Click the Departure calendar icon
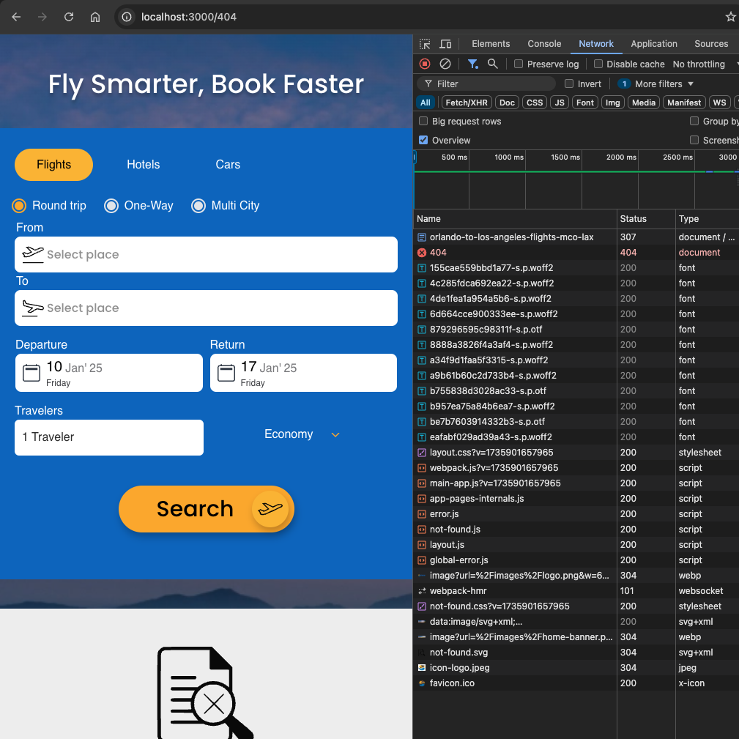Viewport: 739px width, 739px height. (31, 373)
